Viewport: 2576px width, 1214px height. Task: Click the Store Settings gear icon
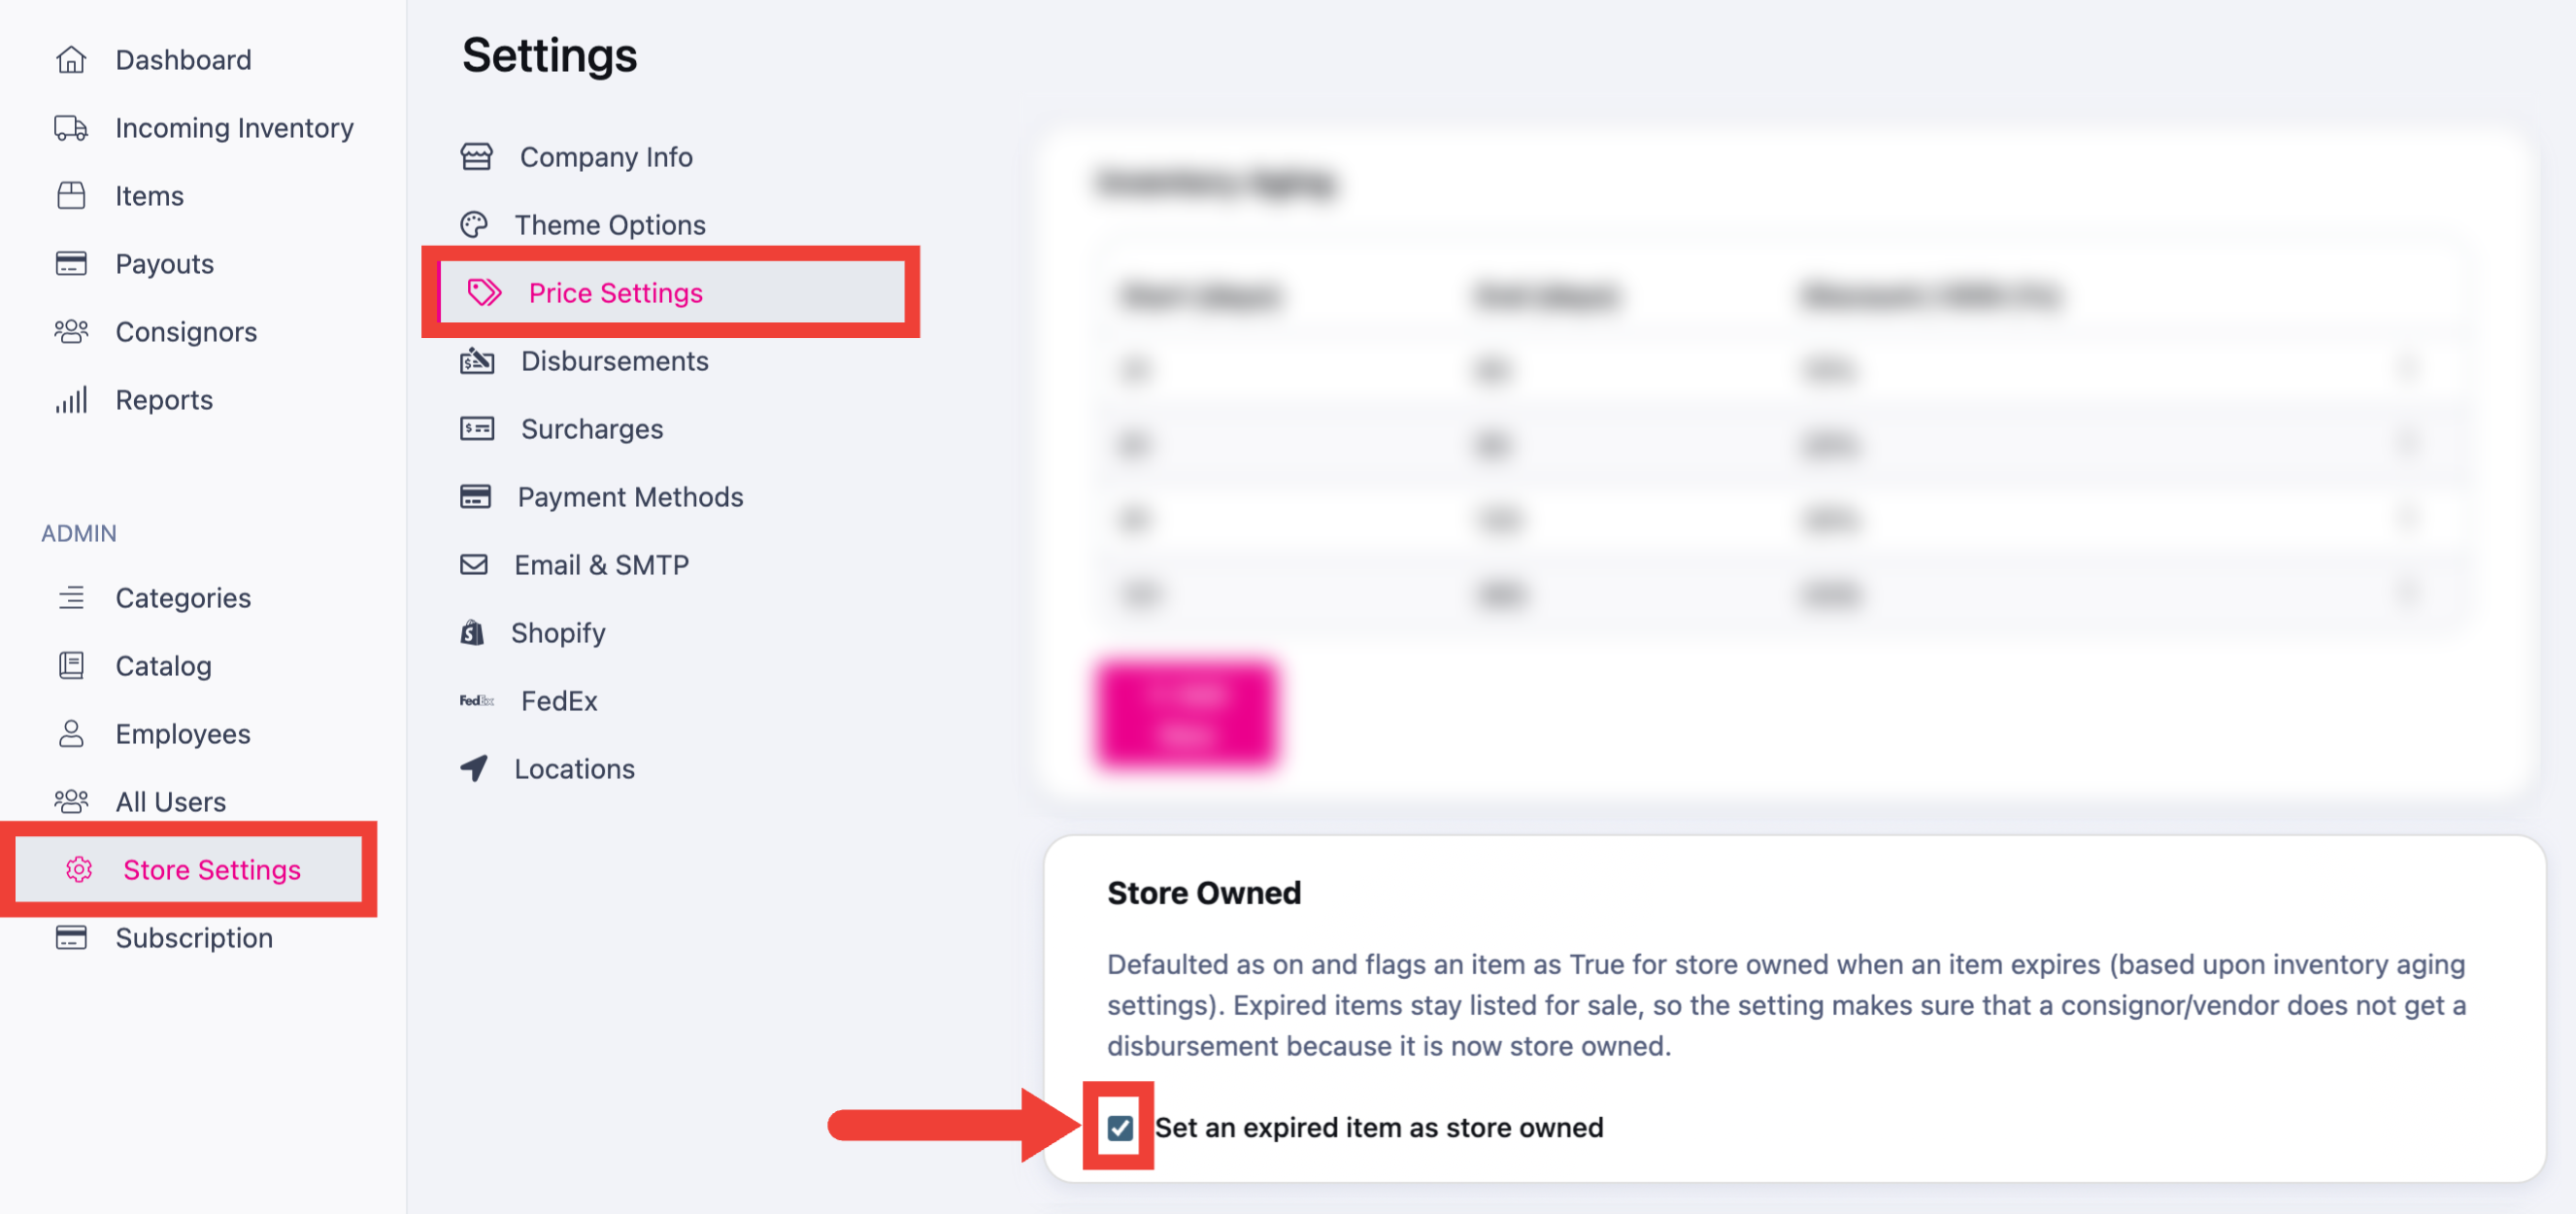(79, 869)
